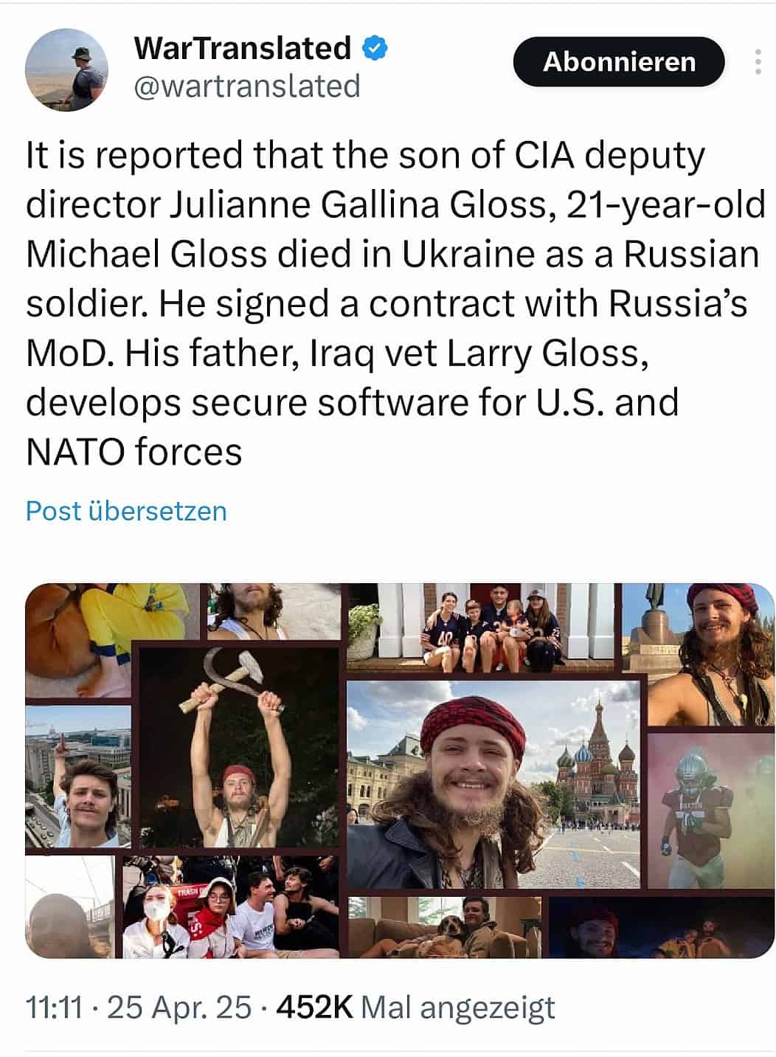Open the WarTranslated display name
Image resolution: width=776 pixels, height=1057 pixels.
pos(243,49)
